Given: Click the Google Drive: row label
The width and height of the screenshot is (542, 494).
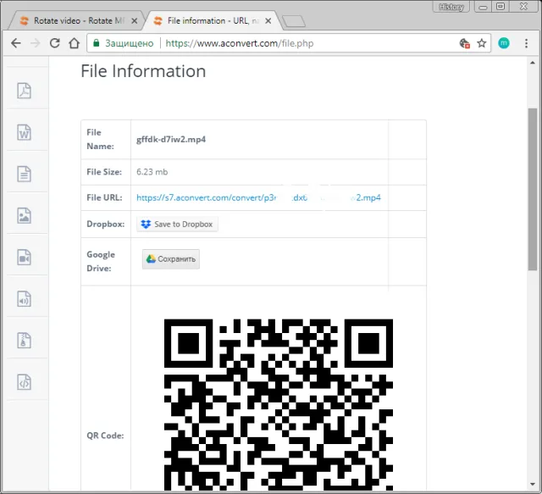Looking at the screenshot, I should (x=101, y=261).
